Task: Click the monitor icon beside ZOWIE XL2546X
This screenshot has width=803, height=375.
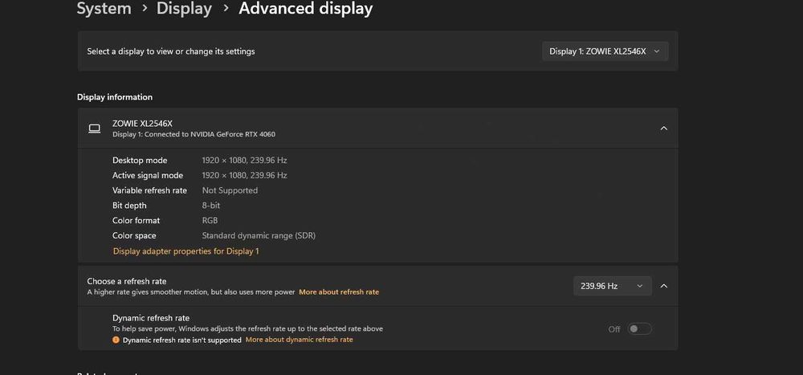Action: 94,128
